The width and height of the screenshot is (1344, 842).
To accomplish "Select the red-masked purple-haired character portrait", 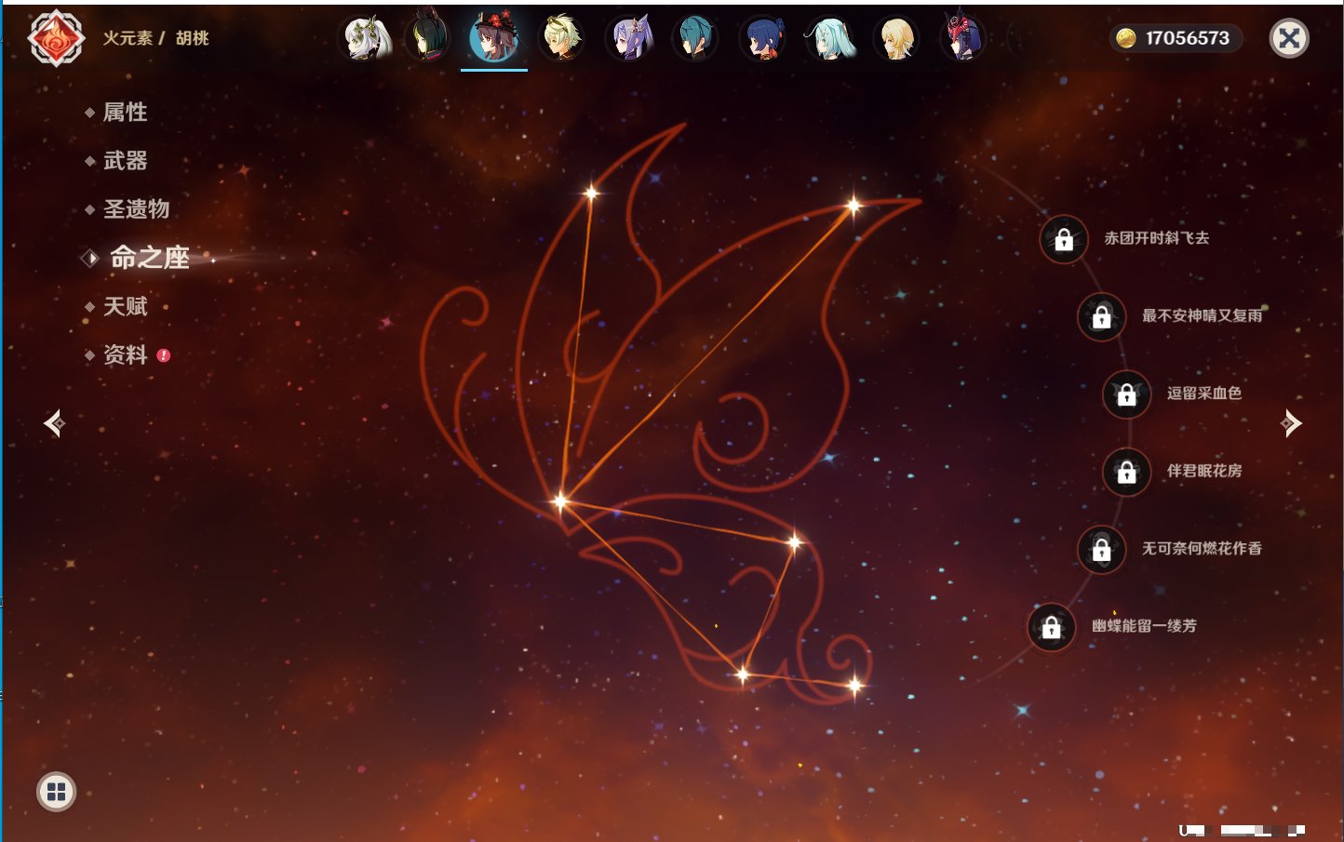I will [x=962, y=38].
